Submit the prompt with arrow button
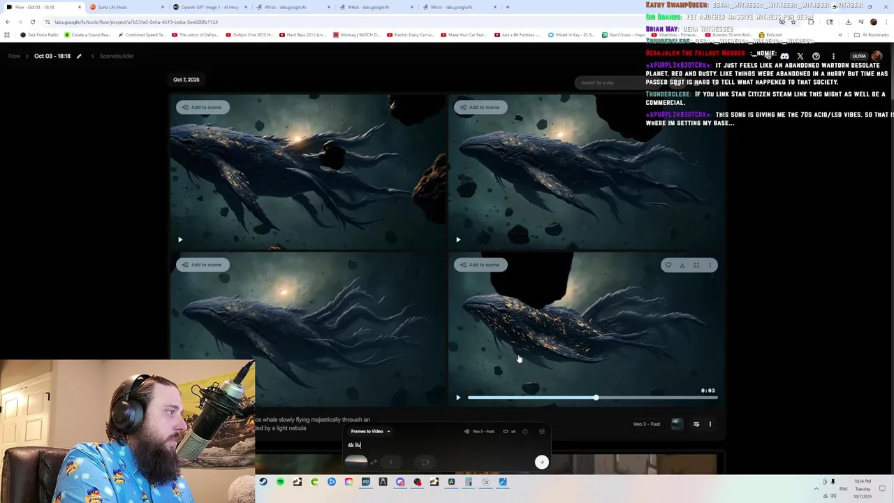Screen dimensions: 894x503 tap(541, 462)
